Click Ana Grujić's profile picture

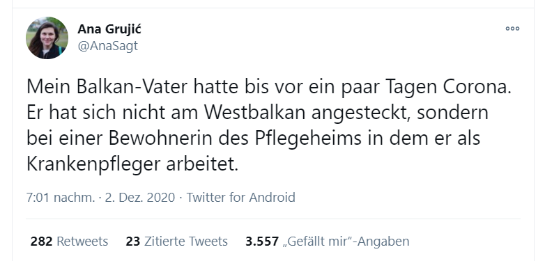47,38
